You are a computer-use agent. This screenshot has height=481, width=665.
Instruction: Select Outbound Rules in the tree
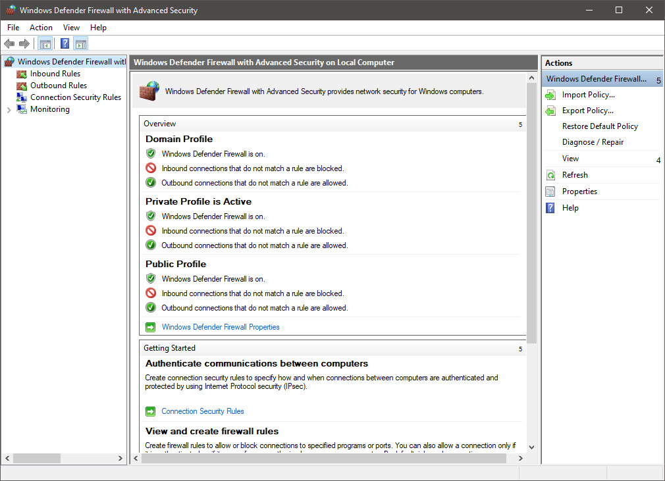click(59, 86)
